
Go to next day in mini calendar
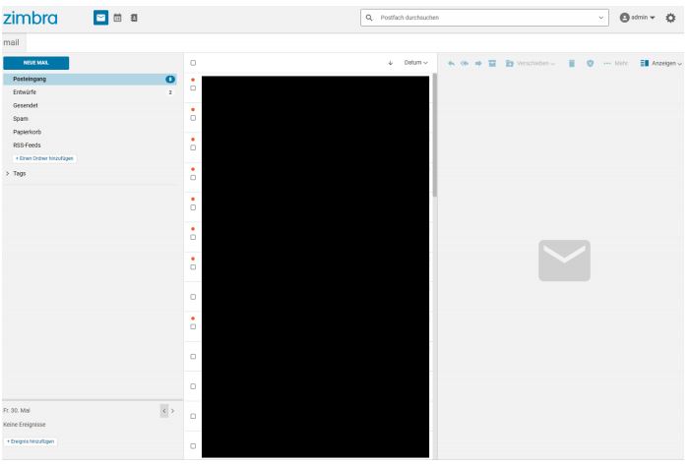pos(173,411)
